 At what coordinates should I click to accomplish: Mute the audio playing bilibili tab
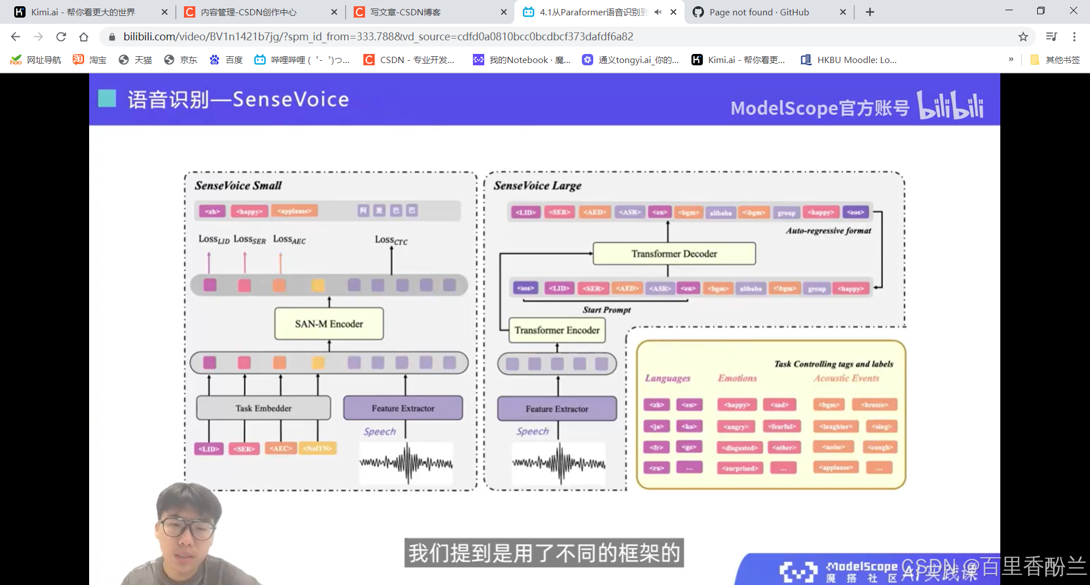coord(658,12)
